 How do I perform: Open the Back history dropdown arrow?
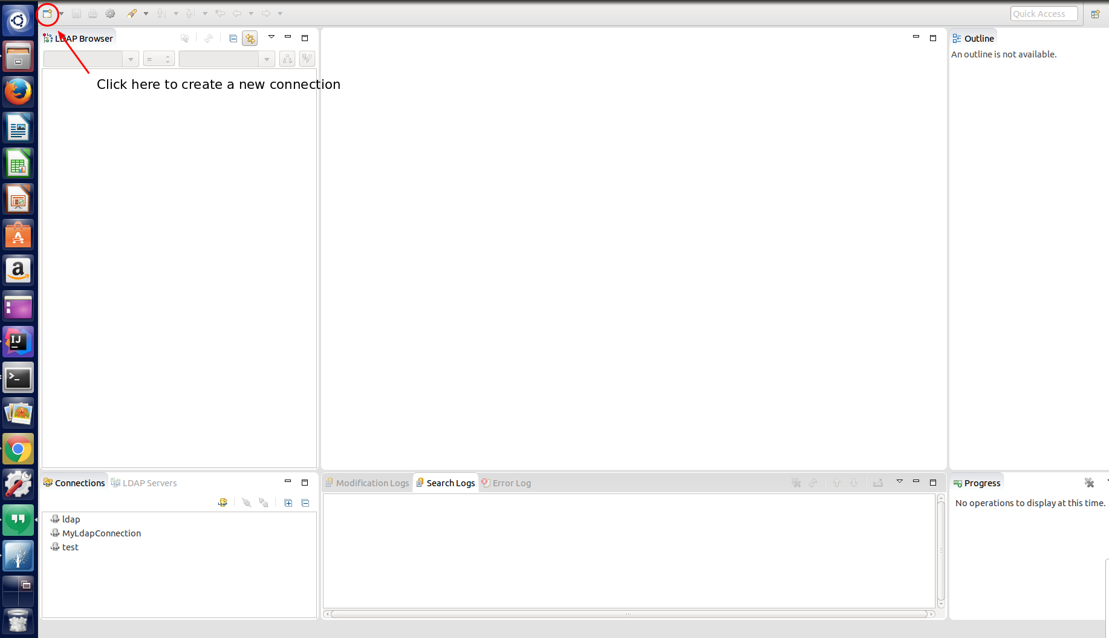tap(251, 13)
